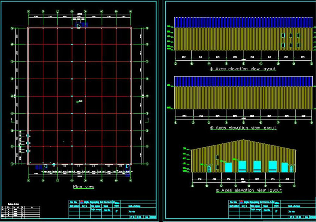This screenshot has height=222, width=316.
Task: Select upper-left window on top elevation wall
Action: (x=283, y=36)
